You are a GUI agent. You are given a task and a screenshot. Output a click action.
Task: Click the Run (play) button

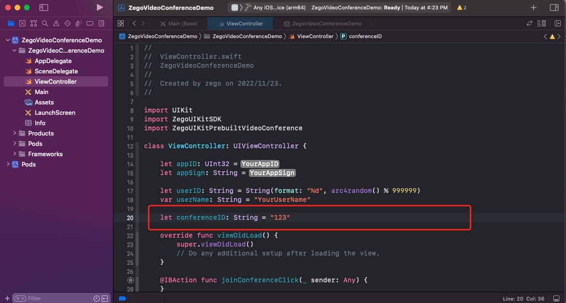pyautogui.click(x=99, y=8)
